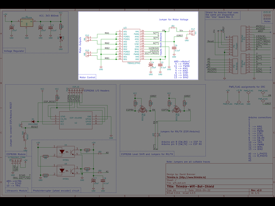Select the JP6 jumper near A1
The width and height of the screenshot is (275, 206).
point(100,172)
